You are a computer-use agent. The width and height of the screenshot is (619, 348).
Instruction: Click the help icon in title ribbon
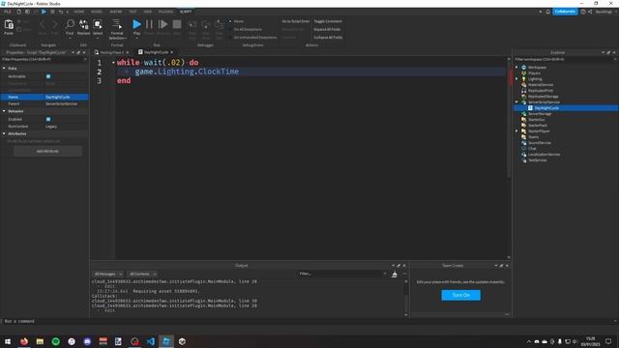pyautogui.click(x=583, y=12)
